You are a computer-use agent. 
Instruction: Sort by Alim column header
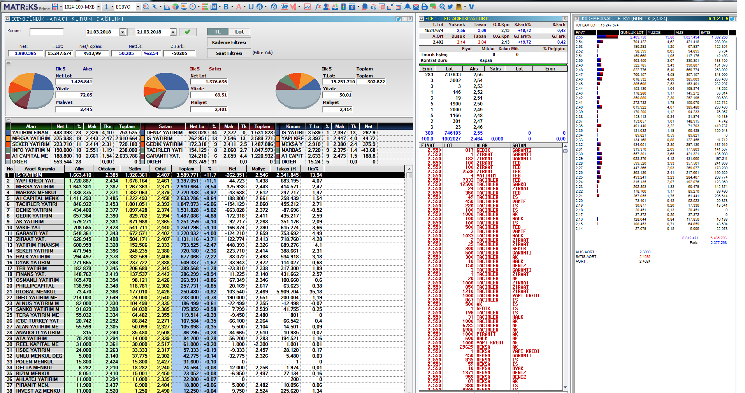pos(79,169)
